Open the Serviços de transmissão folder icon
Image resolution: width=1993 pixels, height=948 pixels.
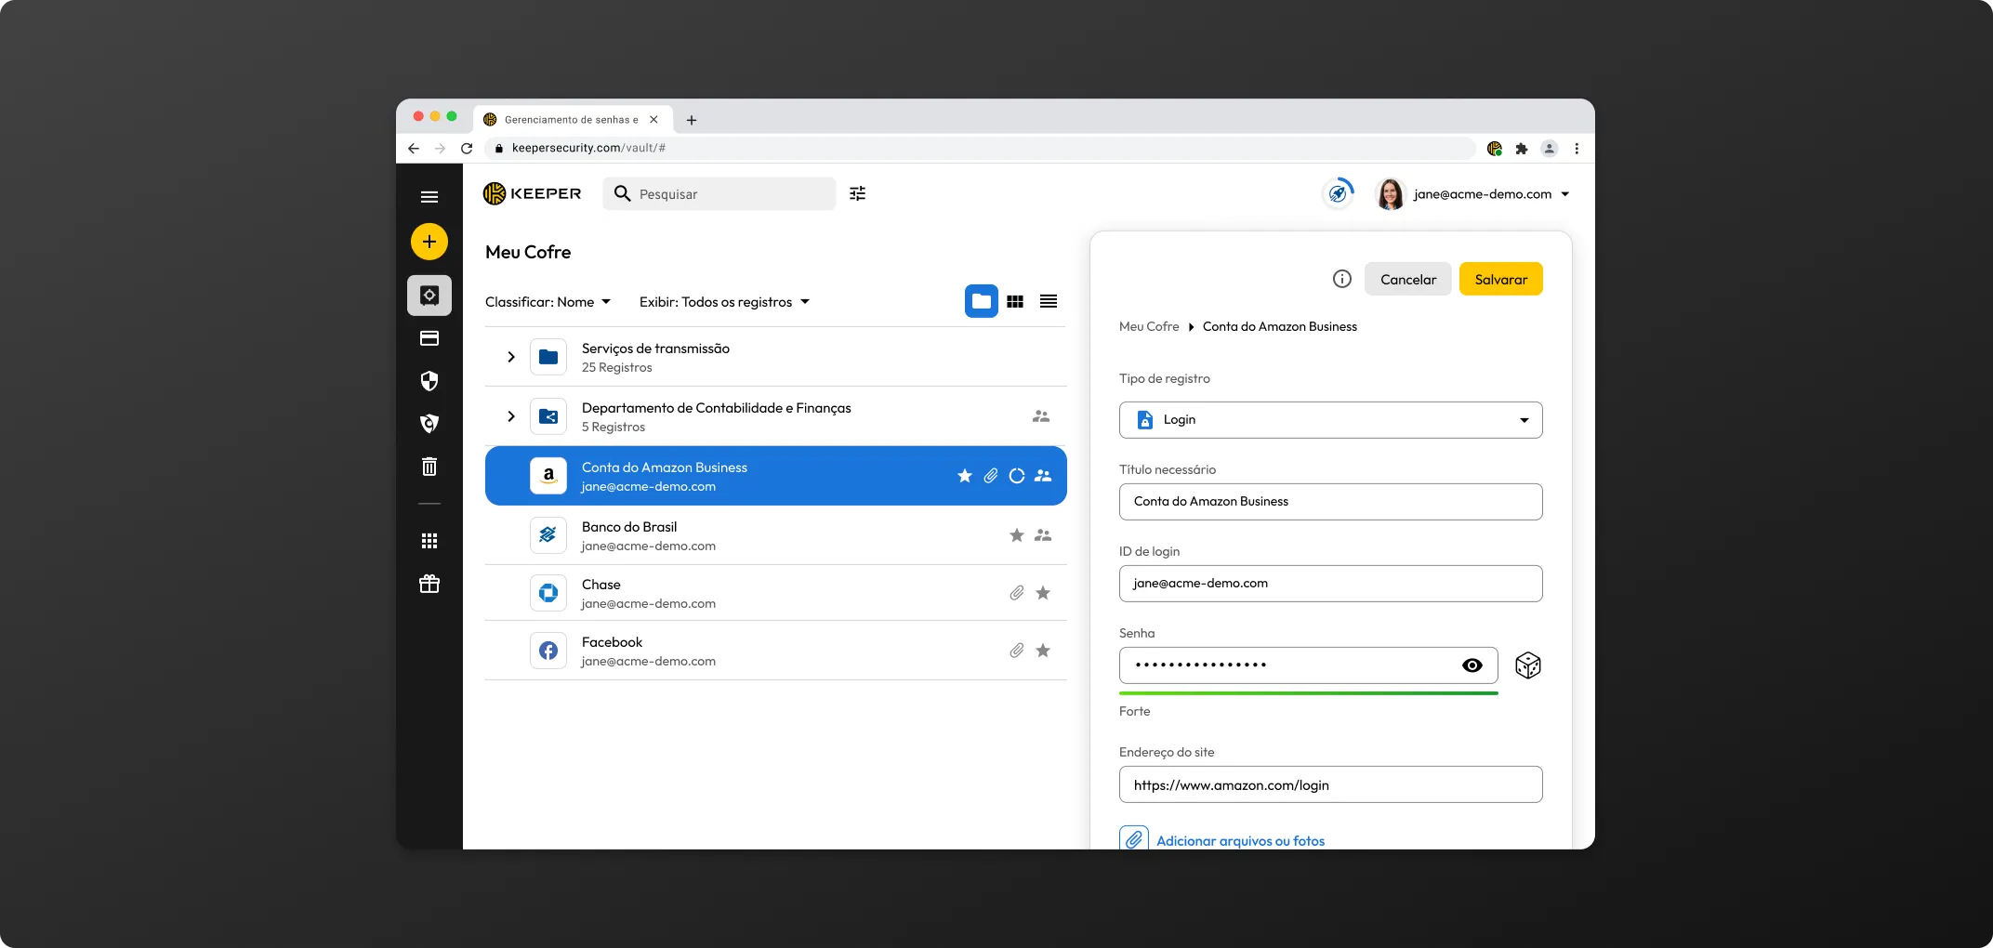click(548, 357)
